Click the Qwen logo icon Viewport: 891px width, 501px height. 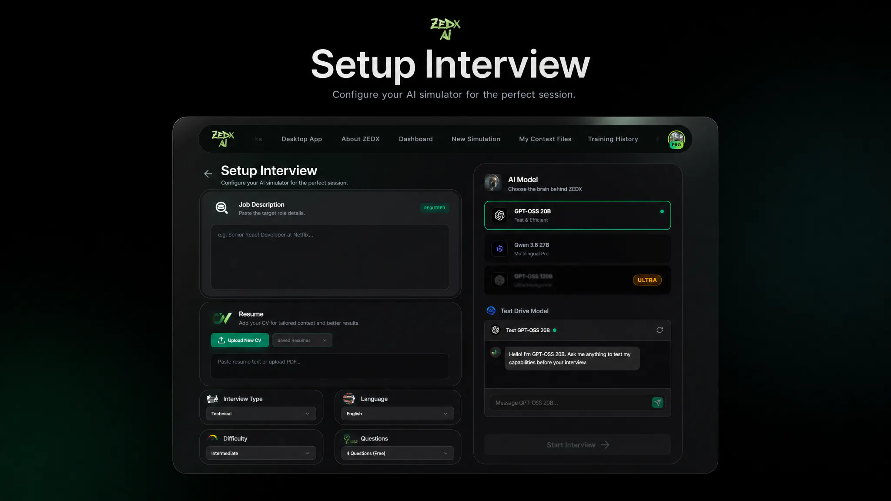[x=499, y=249]
